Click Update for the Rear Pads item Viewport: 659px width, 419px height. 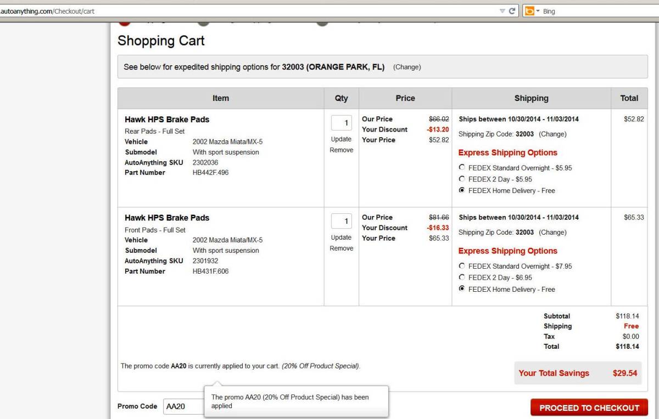(341, 139)
